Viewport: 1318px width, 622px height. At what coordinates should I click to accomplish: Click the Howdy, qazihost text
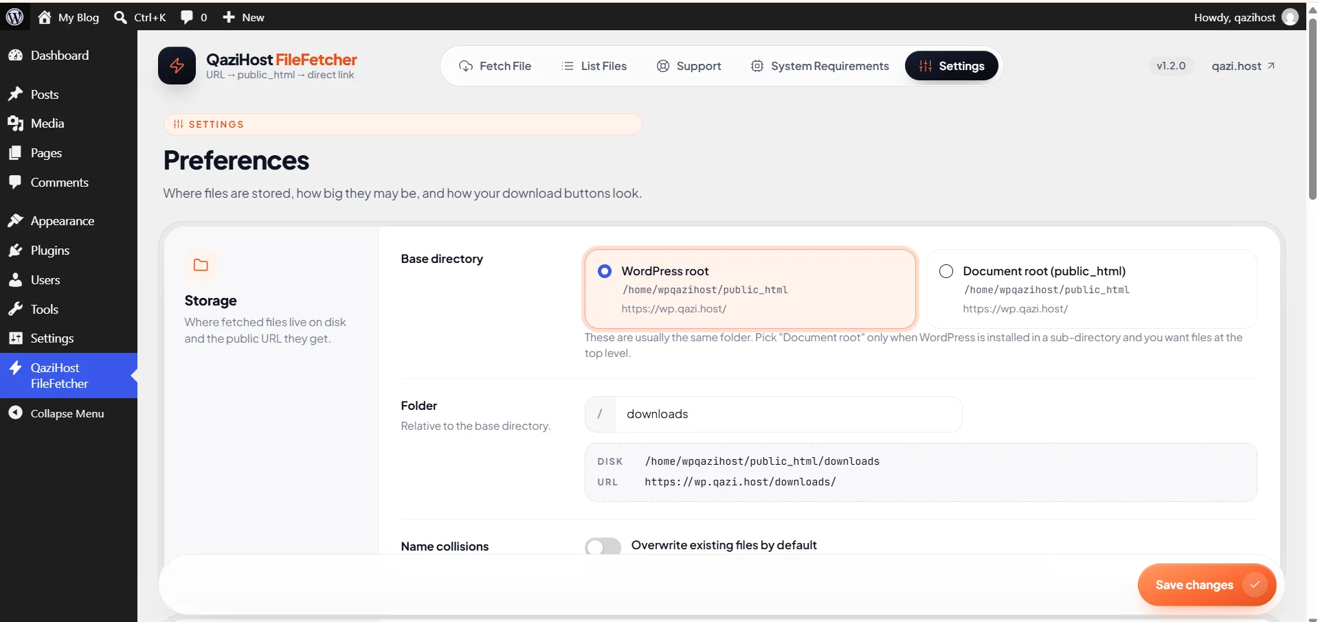click(x=1234, y=17)
